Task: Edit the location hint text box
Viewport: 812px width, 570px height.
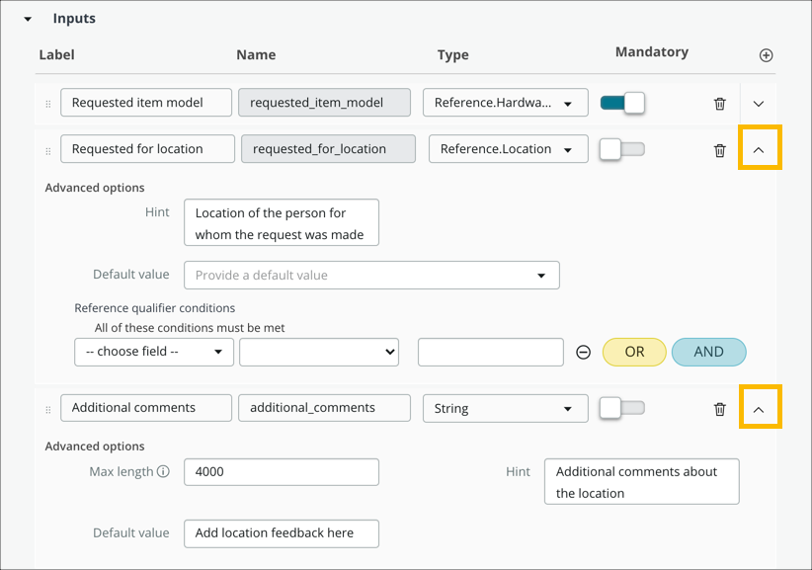Action: pyautogui.click(x=282, y=222)
